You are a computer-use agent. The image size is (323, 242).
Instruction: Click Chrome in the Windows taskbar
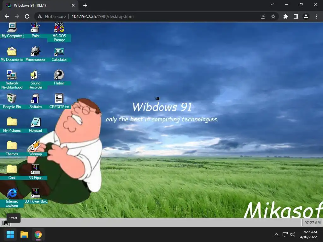click(x=38, y=234)
